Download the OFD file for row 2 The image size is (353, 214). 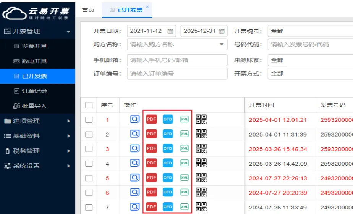point(168,134)
